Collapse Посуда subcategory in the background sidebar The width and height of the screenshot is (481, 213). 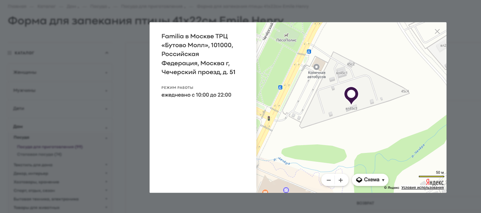point(107,138)
